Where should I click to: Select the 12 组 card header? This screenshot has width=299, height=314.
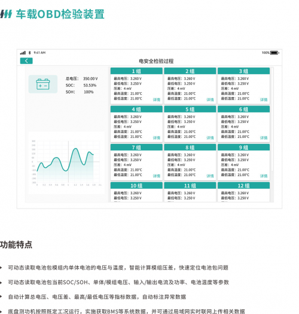click(x=243, y=186)
